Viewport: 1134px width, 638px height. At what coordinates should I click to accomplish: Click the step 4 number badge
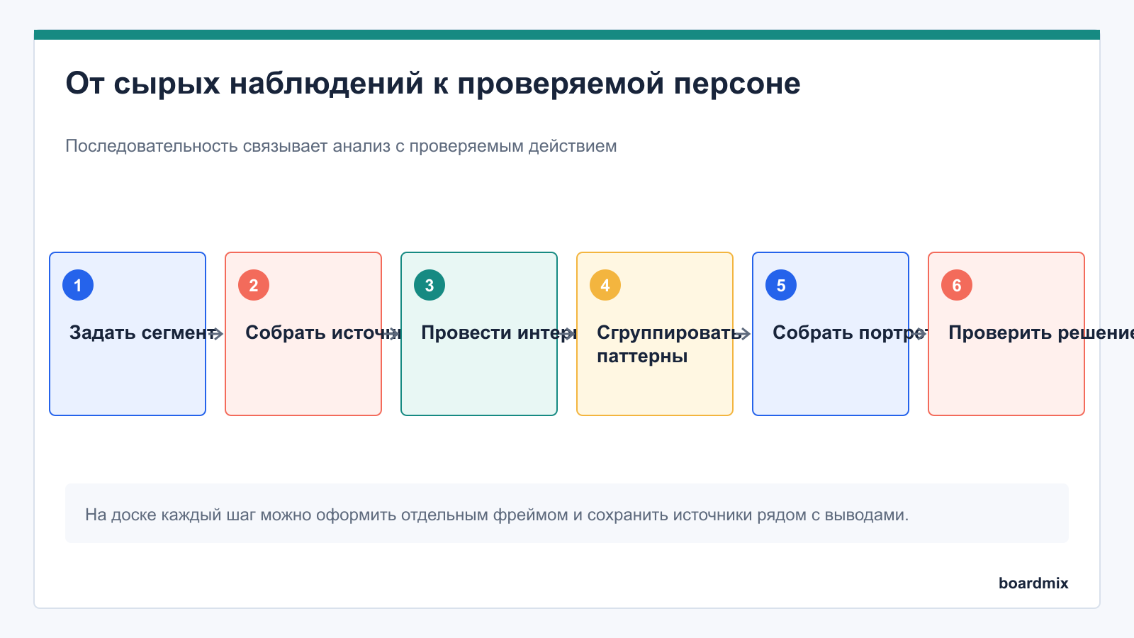[x=605, y=285]
